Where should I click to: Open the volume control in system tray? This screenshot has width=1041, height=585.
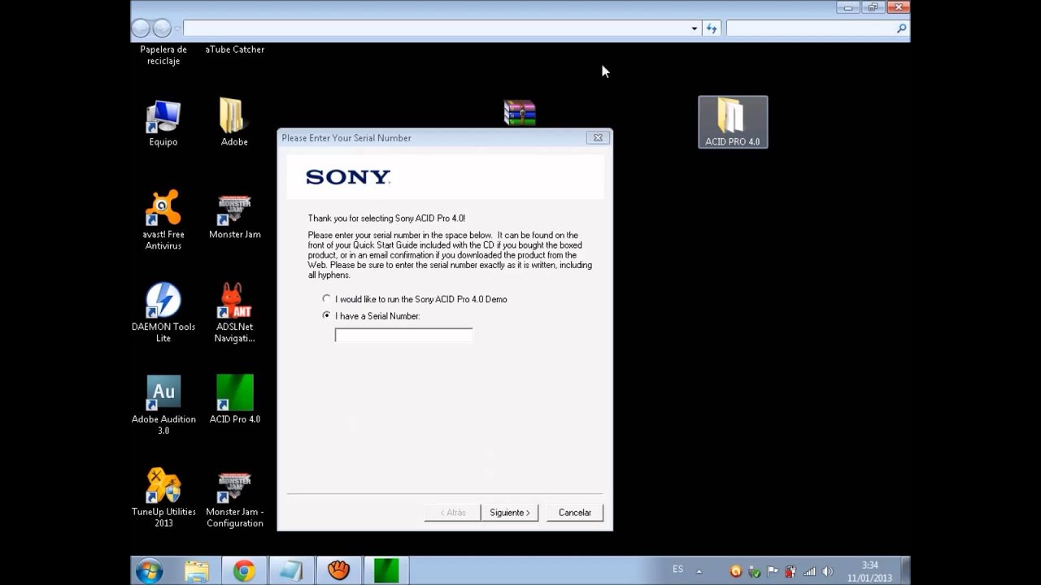click(827, 571)
